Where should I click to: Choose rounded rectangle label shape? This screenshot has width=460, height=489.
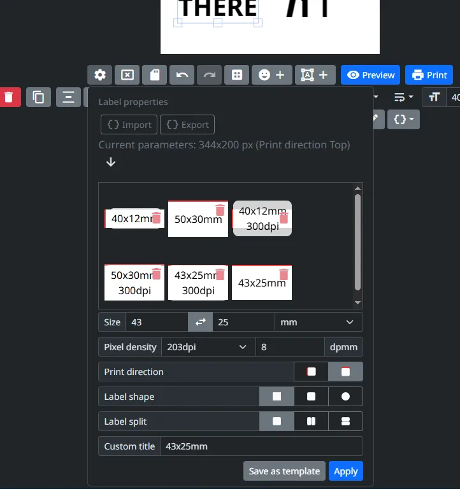(x=311, y=397)
